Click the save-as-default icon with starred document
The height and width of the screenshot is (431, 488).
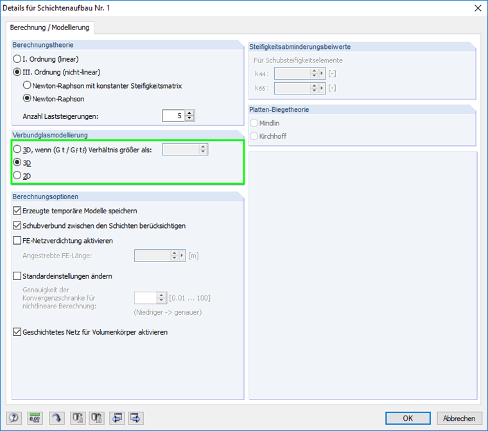click(x=78, y=418)
